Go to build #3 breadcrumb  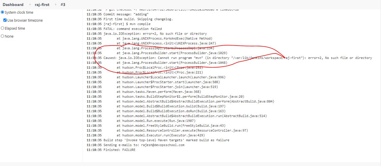pyautogui.click(x=63, y=5)
